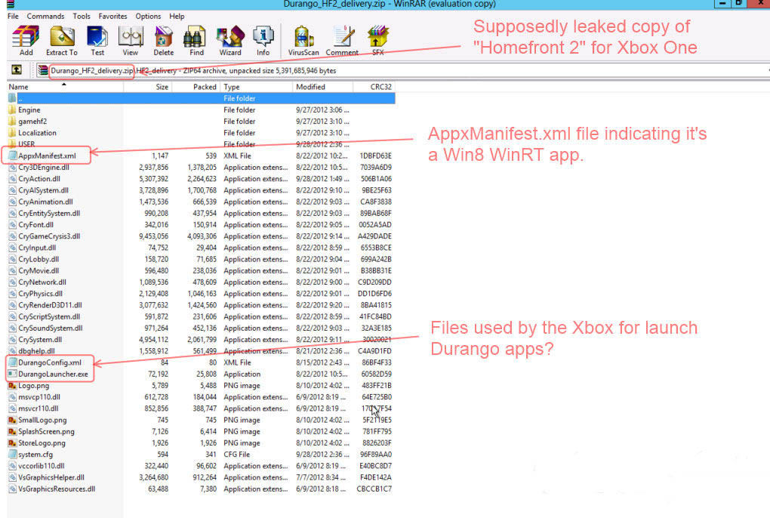Viewport: 770px width, 518px height.
Task: Click the SmallLogo.png file icon
Action: click(12, 420)
